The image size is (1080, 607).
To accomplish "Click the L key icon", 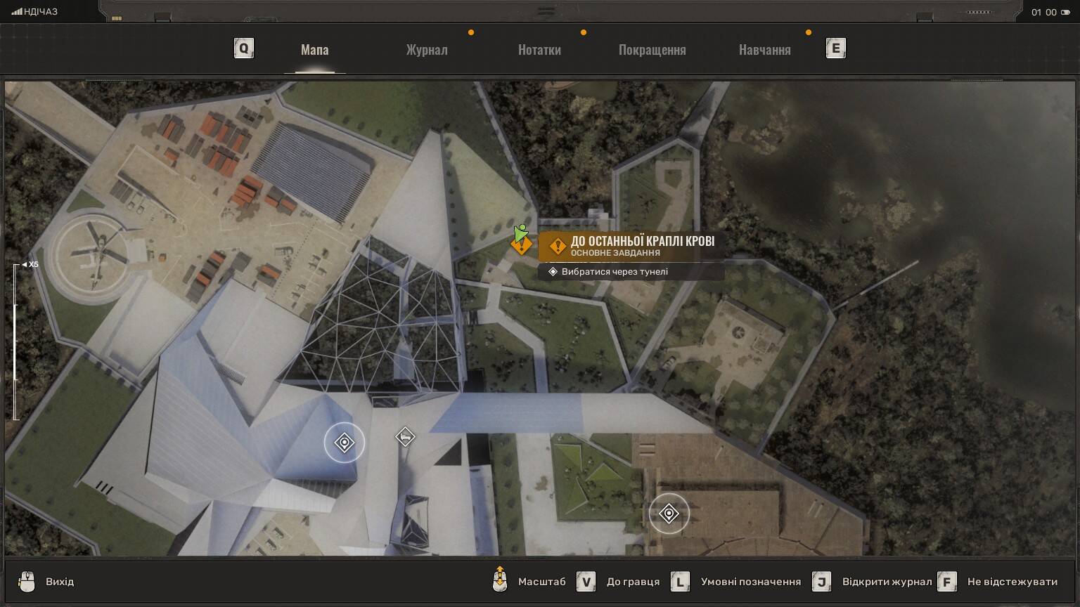I will [x=680, y=582].
